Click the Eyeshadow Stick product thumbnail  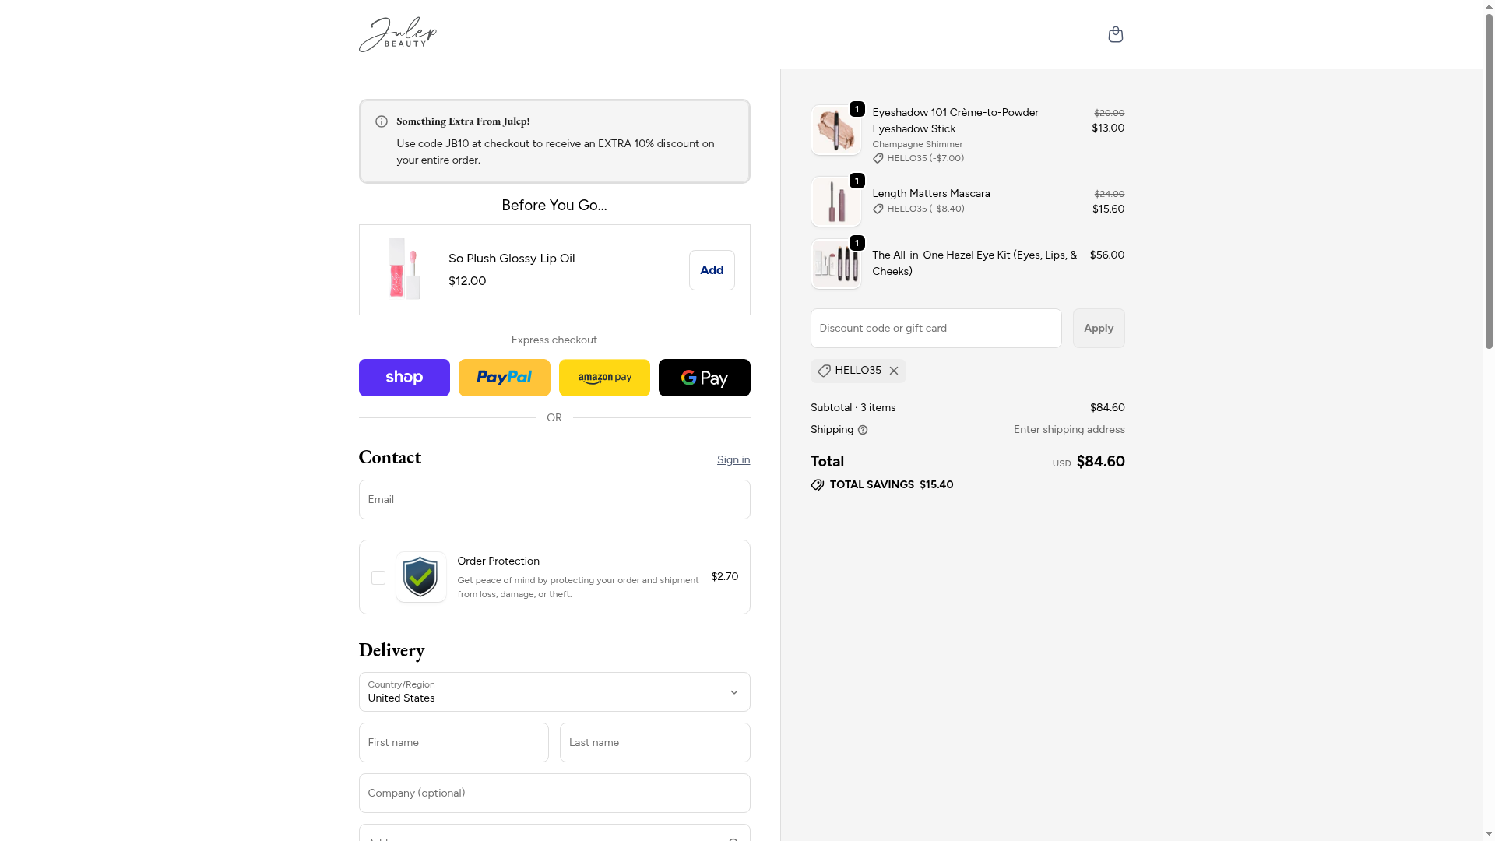(835, 130)
